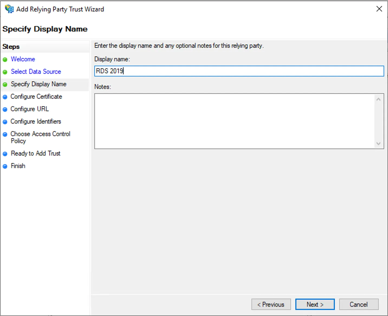Click inside the Notes text area
Screen dimensions: 388x316
pos(235,121)
